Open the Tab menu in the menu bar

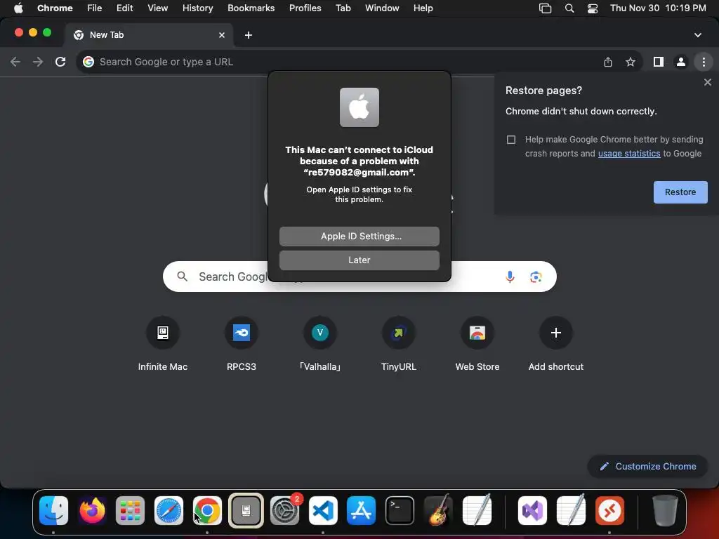click(x=343, y=8)
